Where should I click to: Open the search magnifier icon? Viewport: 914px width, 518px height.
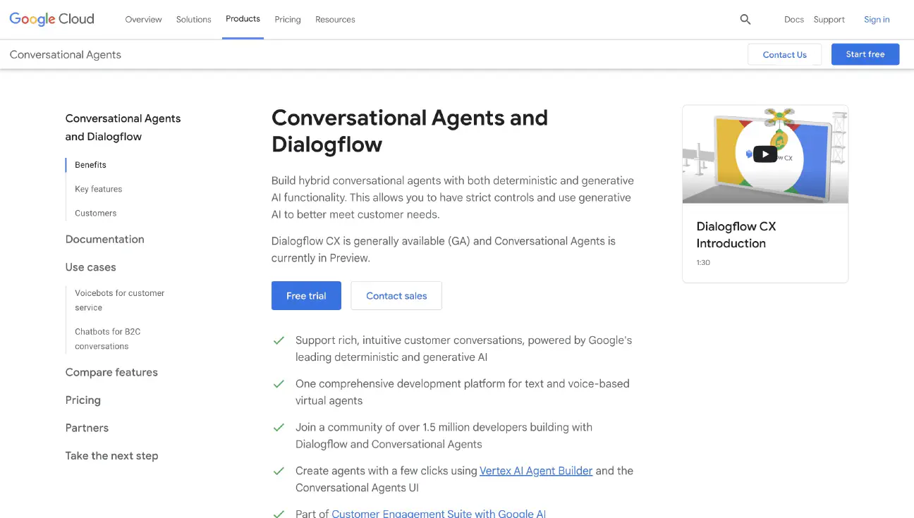pos(745,20)
